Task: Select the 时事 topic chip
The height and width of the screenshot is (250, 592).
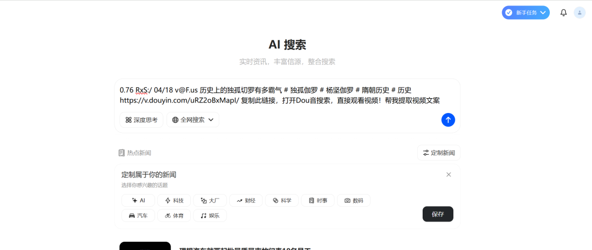Action: click(x=318, y=201)
